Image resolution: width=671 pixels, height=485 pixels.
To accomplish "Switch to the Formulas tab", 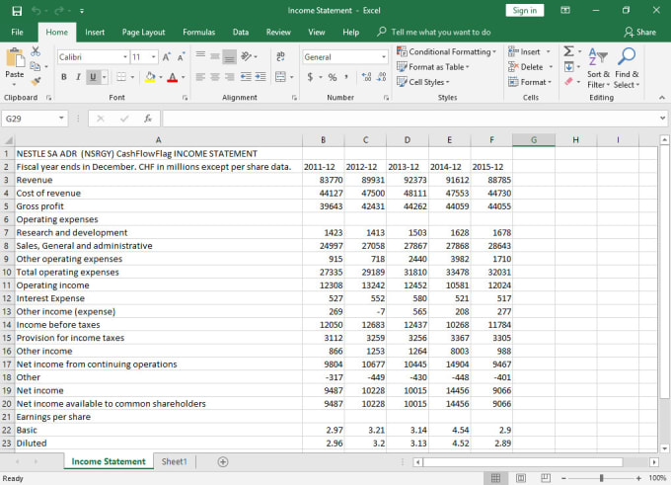I will [199, 33].
